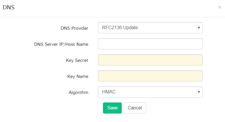Open the DNS Provider dropdown
The height and width of the screenshot is (122, 225).
[150, 28]
